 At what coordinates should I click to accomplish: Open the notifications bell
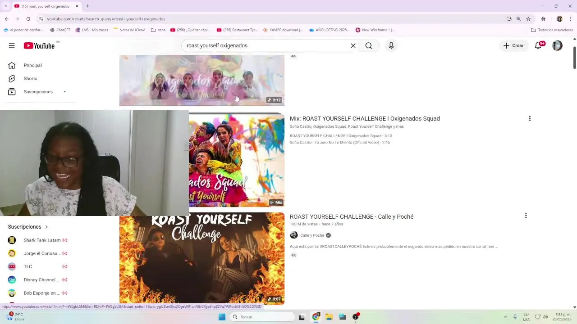tap(538, 45)
